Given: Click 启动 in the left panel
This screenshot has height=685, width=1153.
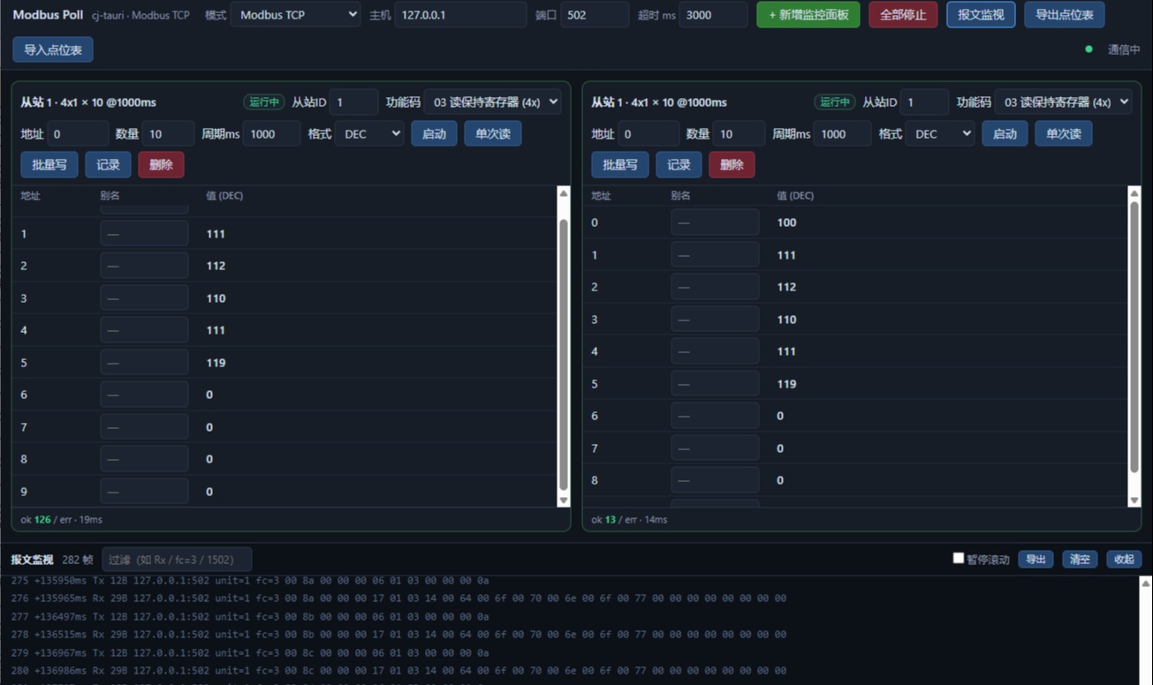Looking at the screenshot, I should tap(434, 134).
